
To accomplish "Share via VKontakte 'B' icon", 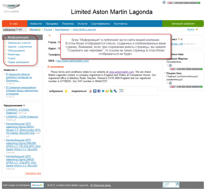I will [x=95, y=91].
